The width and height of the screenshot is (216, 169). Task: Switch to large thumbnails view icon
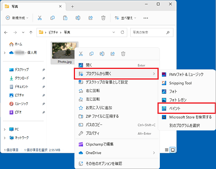[173, 150]
